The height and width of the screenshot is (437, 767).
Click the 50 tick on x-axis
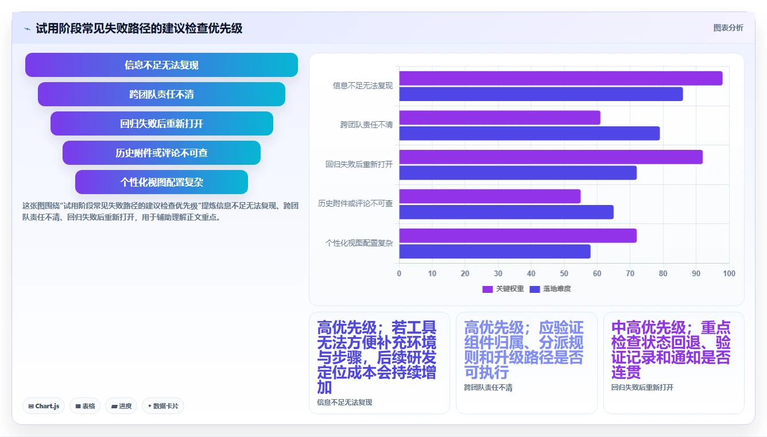pos(564,273)
